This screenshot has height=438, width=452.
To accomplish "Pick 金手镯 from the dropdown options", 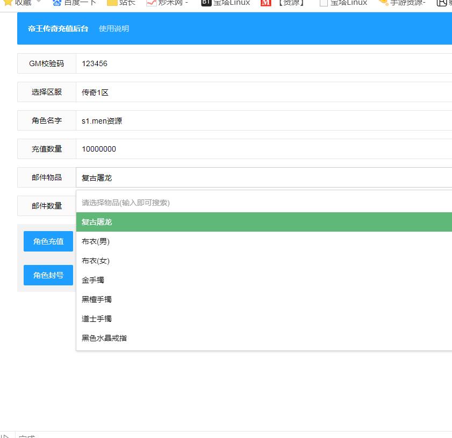I will [93, 281].
